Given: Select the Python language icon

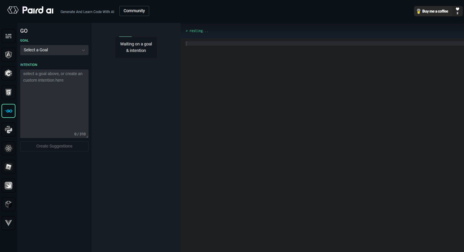Looking at the screenshot, I should coord(8,130).
